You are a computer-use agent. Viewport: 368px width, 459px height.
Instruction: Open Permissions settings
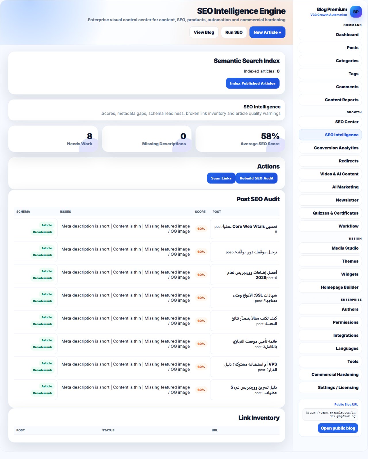point(330,322)
